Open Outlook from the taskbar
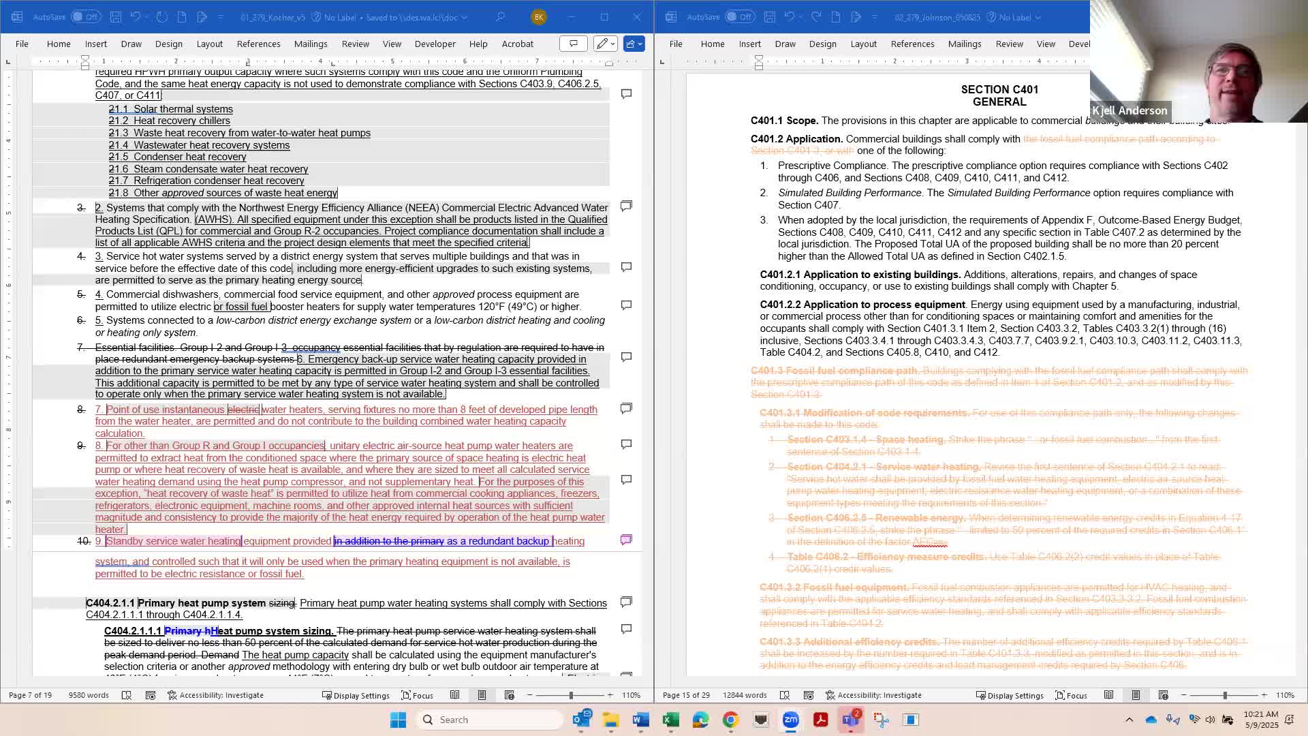This screenshot has width=1308, height=736. [581, 720]
